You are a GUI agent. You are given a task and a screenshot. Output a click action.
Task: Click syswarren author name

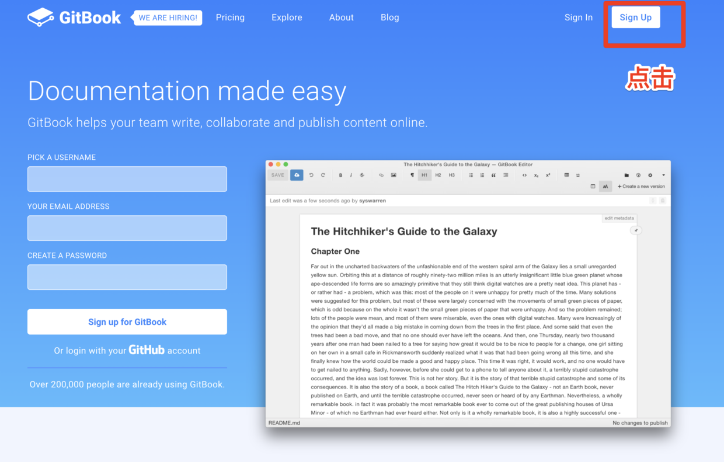pyautogui.click(x=373, y=201)
